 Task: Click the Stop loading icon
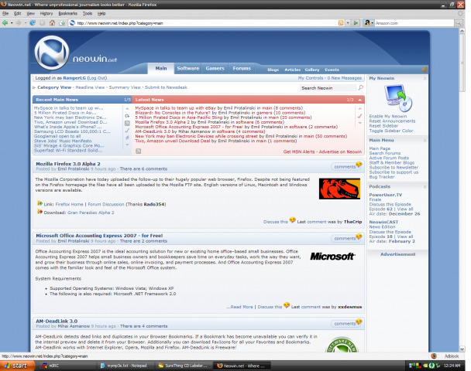[43, 22]
